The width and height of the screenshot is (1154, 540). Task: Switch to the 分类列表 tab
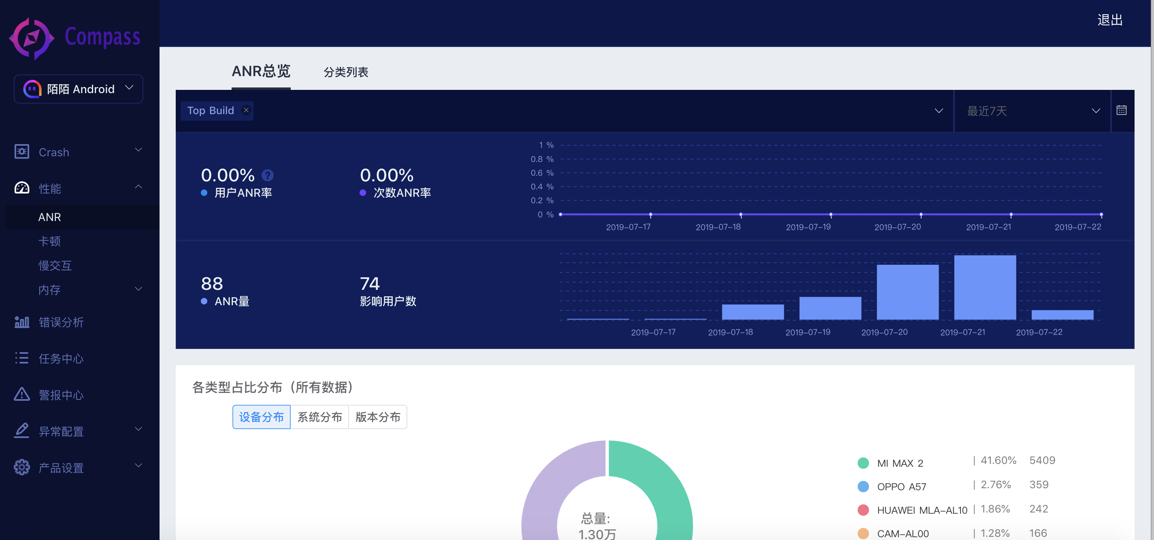click(x=346, y=72)
